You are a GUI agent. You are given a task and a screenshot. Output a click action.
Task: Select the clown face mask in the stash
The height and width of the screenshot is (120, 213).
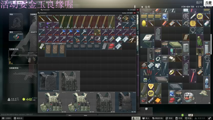pos(189,97)
